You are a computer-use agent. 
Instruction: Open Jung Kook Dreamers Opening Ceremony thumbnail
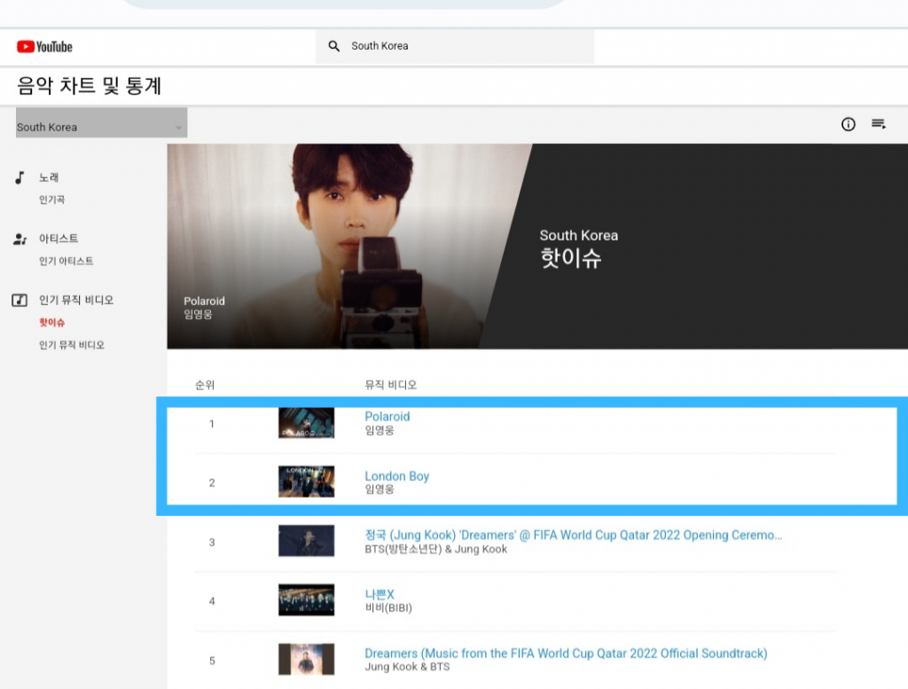point(306,541)
